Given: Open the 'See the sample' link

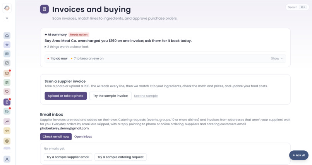Looking at the screenshot, I should point(146,96).
